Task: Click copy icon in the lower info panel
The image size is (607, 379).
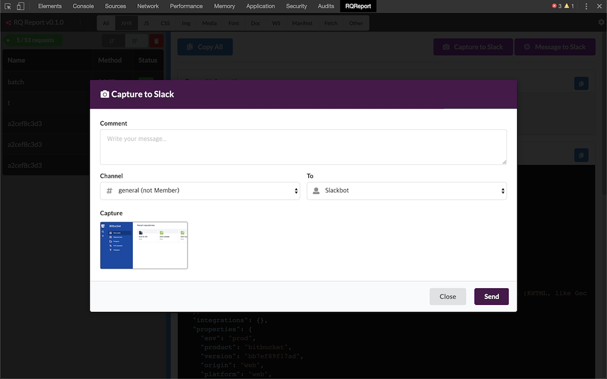Action: [x=581, y=155]
